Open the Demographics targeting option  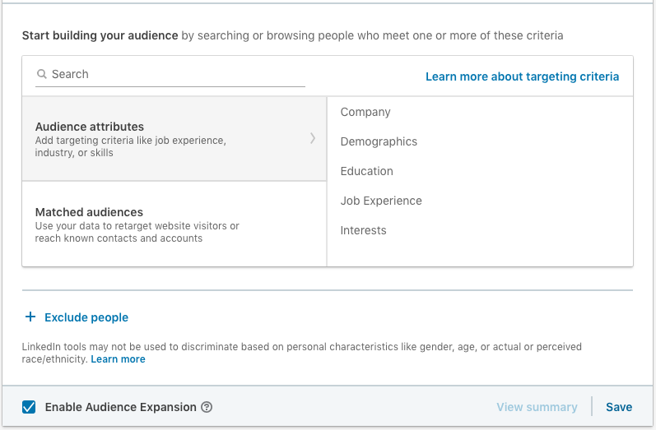pos(379,141)
